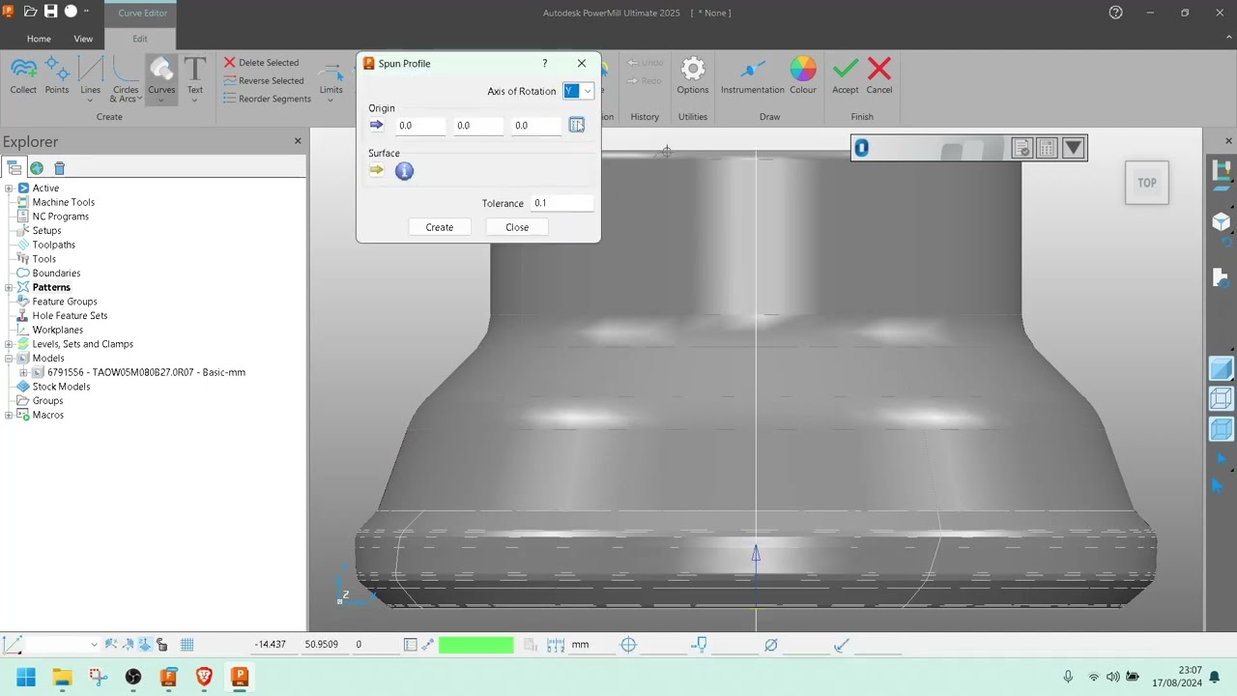Expand Patterns tree node
The width and height of the screenshot is (1237, 696).
(9, 287)
